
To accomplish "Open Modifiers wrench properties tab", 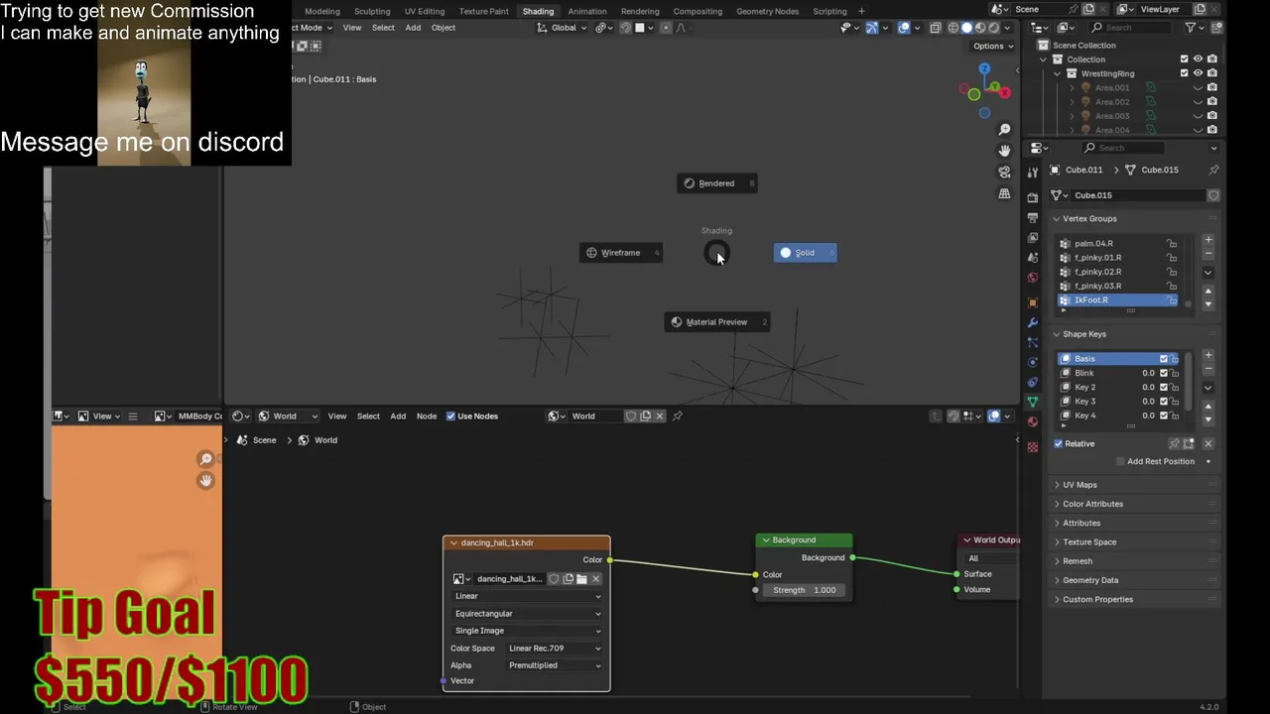I will 1033,322.
